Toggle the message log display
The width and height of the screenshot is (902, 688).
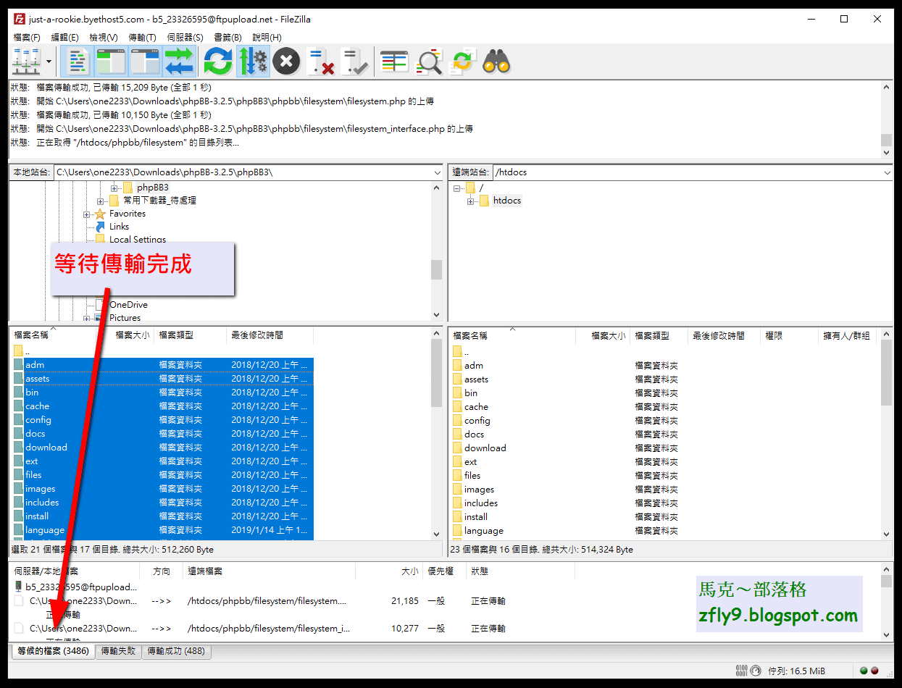76,61
